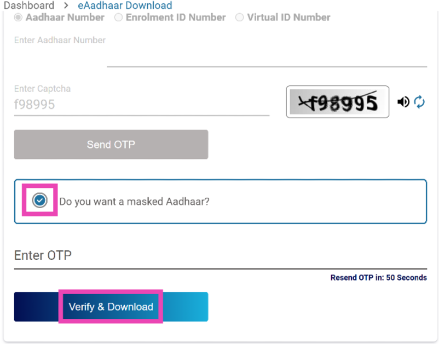
Task: Focus the Enter Aadhaar Number field
Action: pos(266,58)
